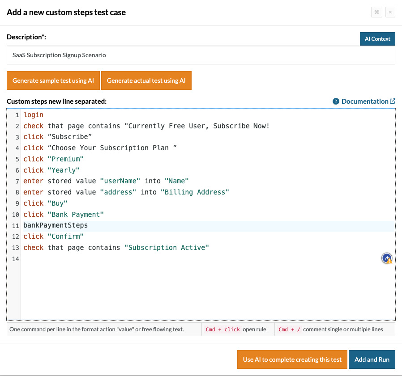The image size is (402, 376).
Task: Click empty area of the steps editor
Action: pyautogui.click(x=201, y=291)
